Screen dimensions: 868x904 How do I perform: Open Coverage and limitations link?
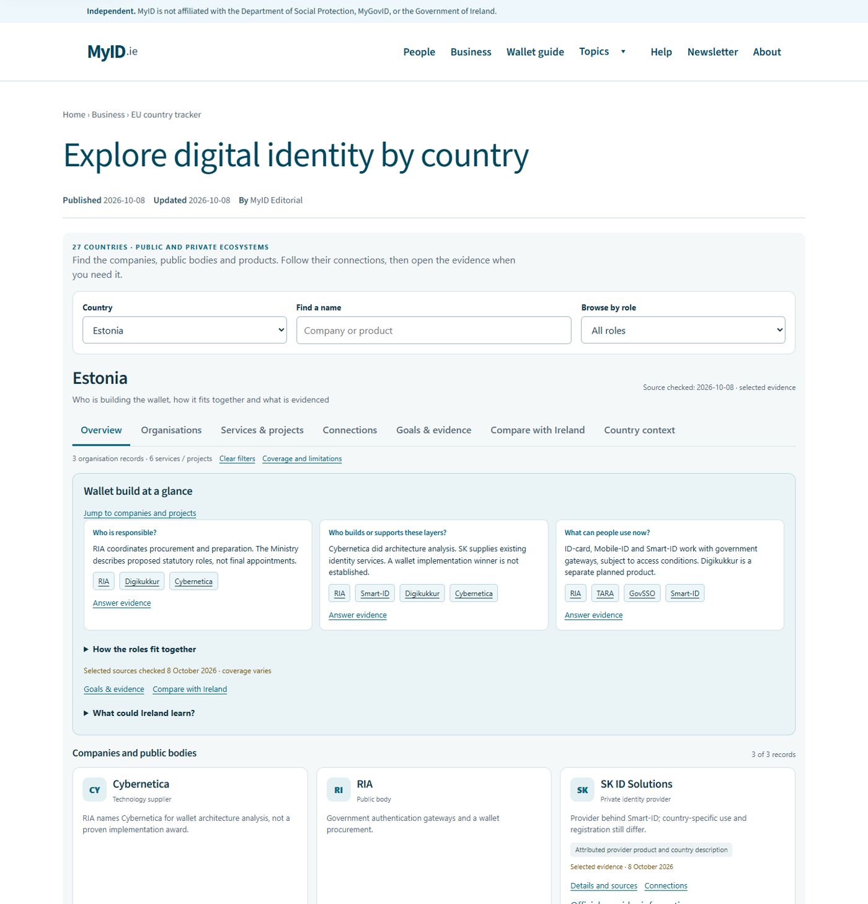point(302,459)
